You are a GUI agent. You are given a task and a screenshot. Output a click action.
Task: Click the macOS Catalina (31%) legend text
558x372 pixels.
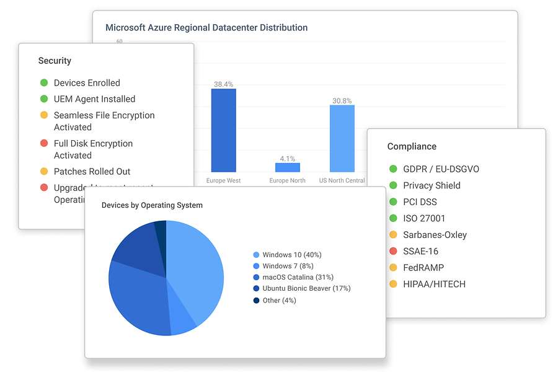click(x=298, y=277)
